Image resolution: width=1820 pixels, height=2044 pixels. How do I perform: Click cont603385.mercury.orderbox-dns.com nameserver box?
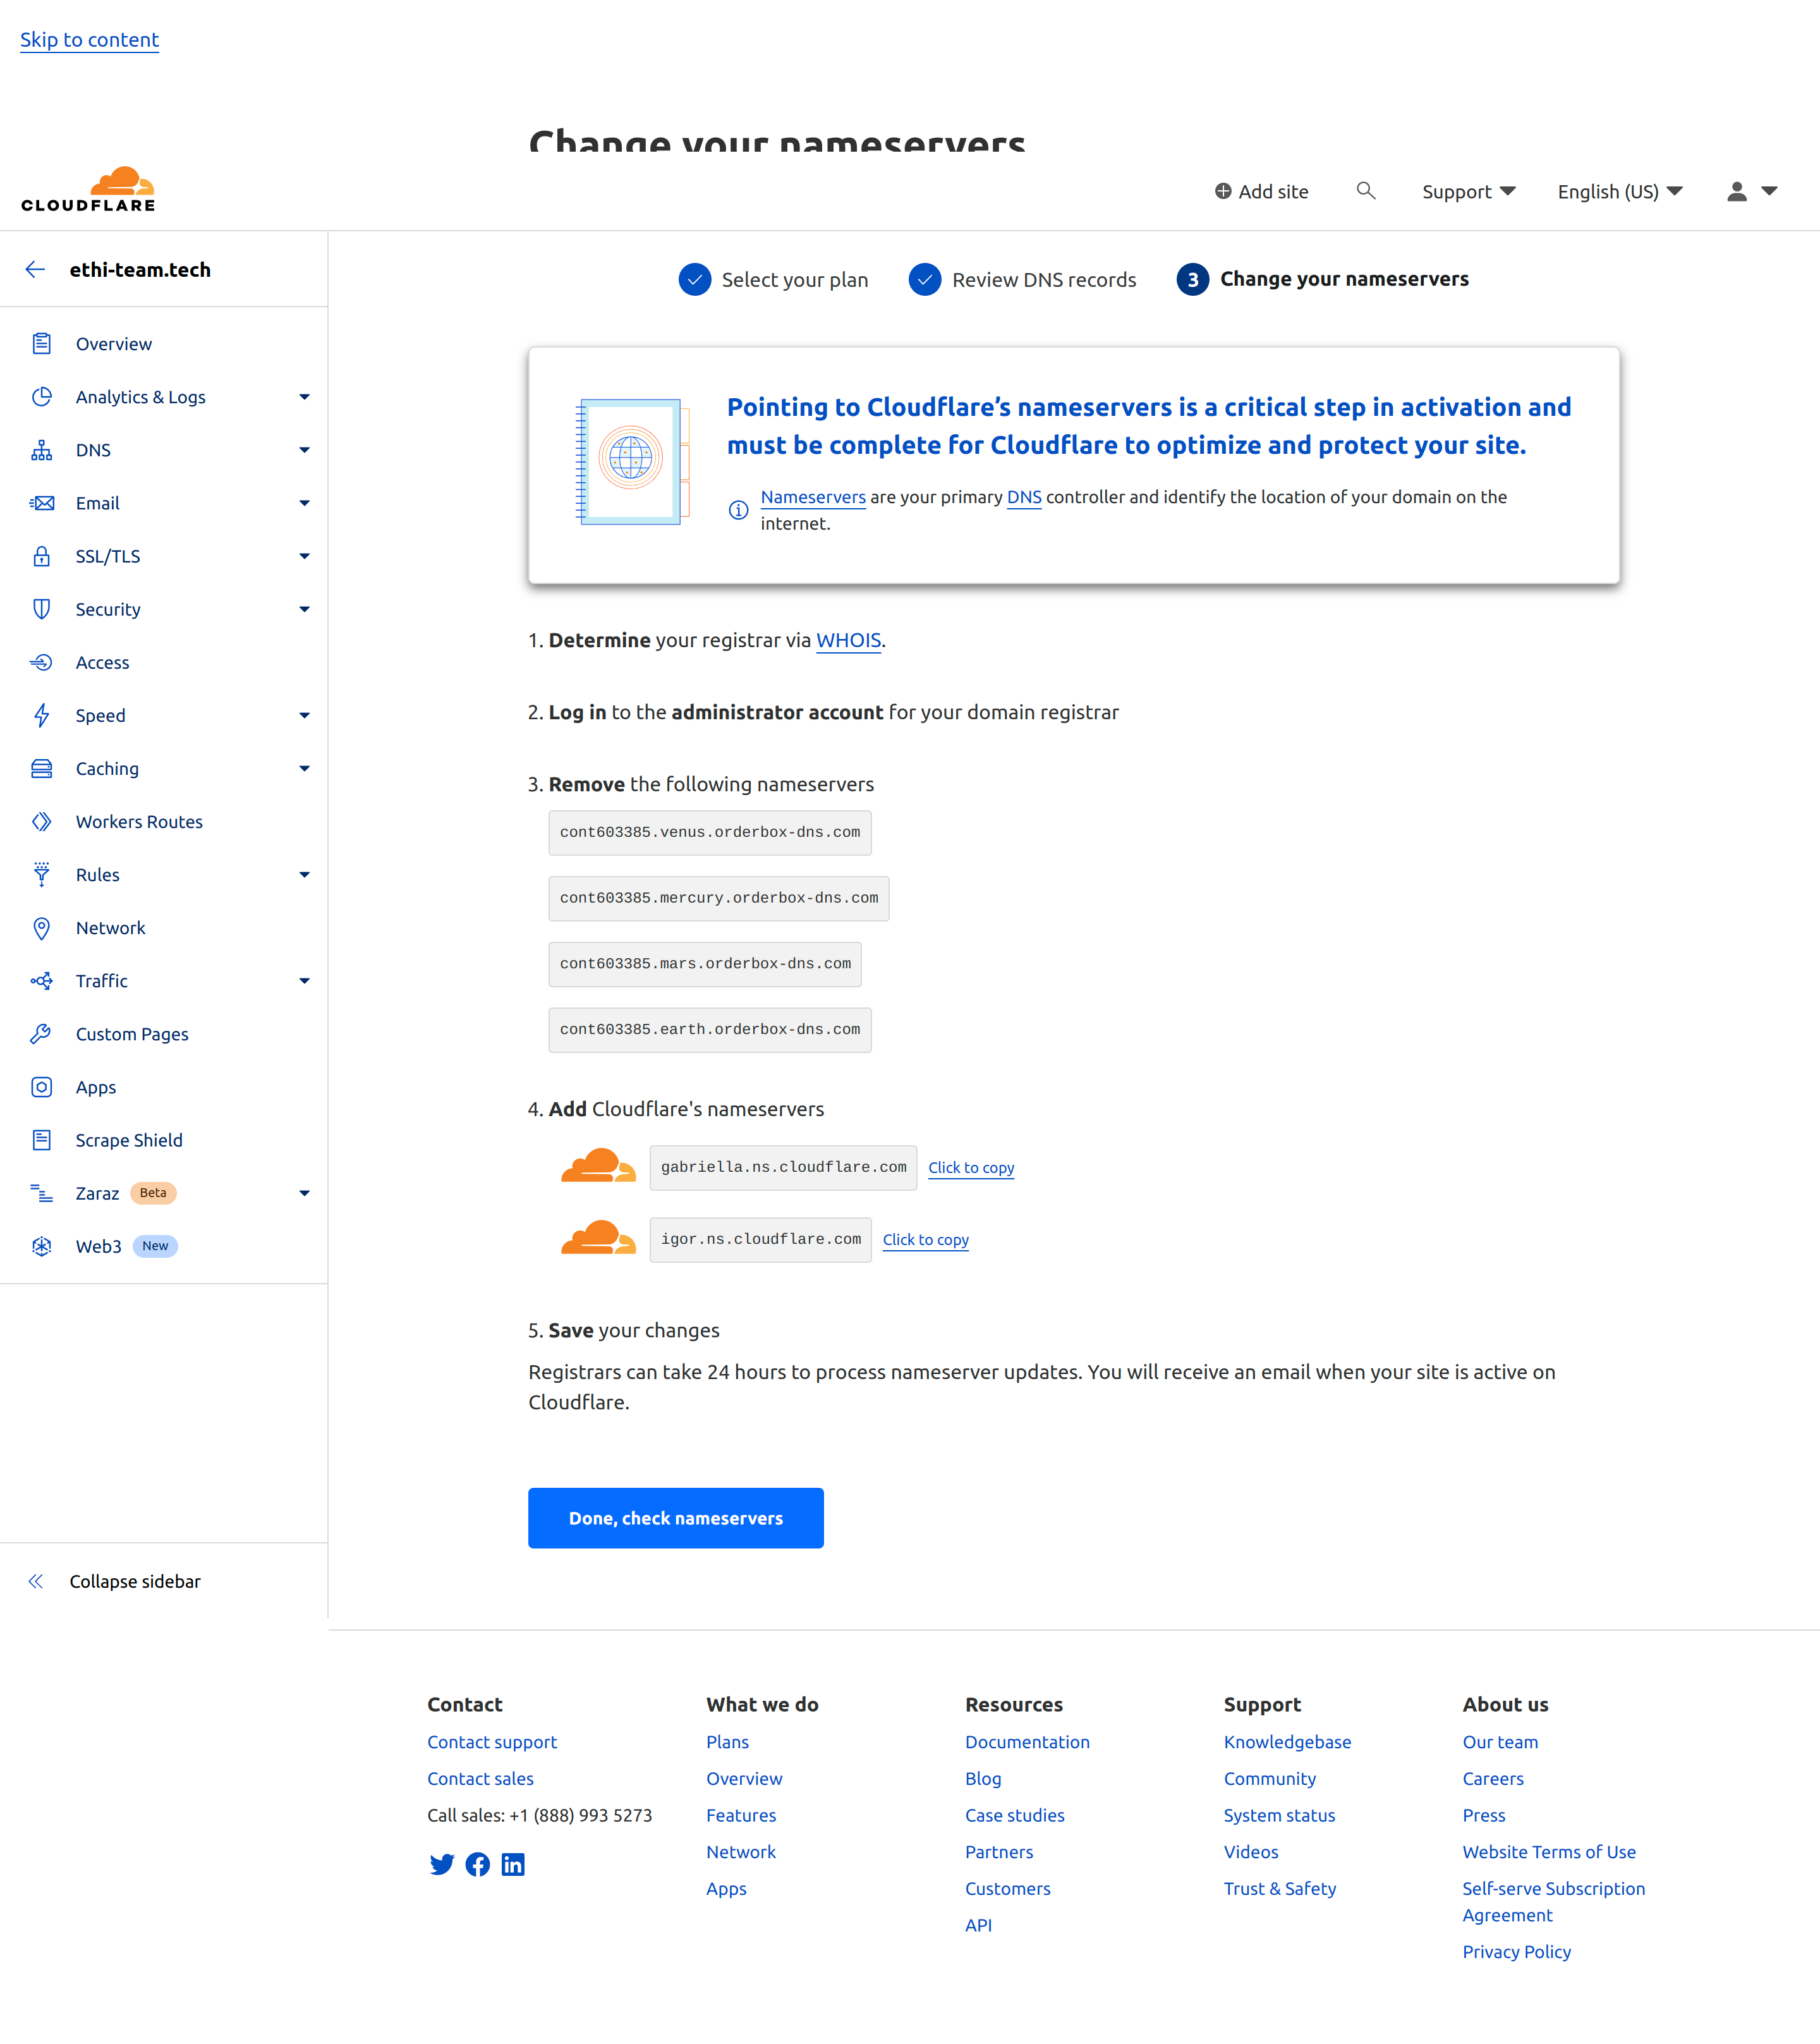[718, 898]
